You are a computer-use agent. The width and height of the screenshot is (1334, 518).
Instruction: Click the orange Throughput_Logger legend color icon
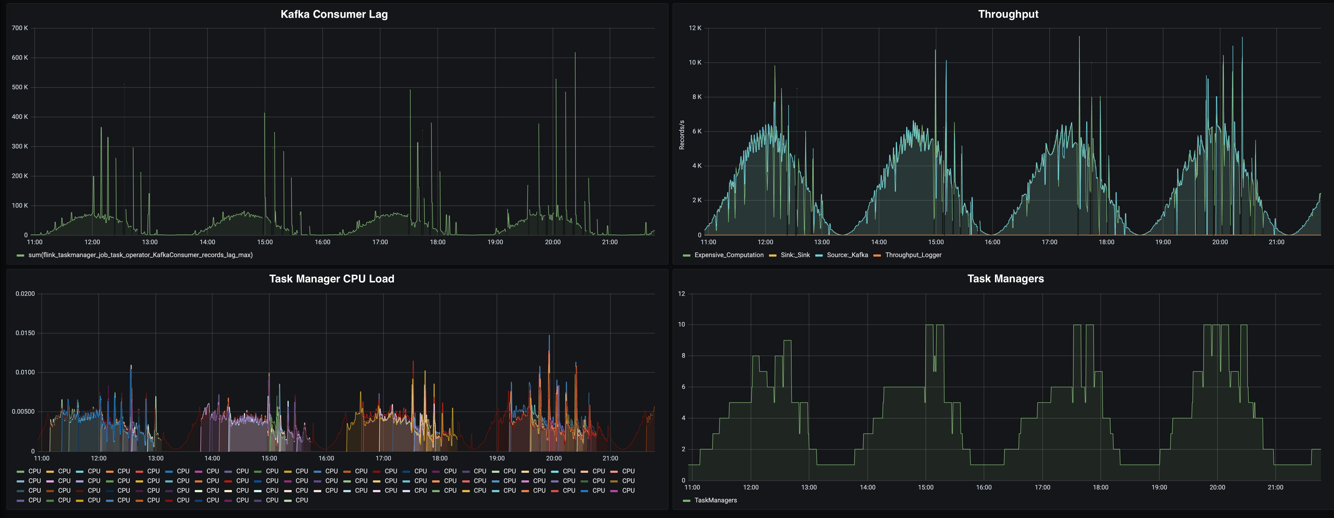(x=877, y=256)
